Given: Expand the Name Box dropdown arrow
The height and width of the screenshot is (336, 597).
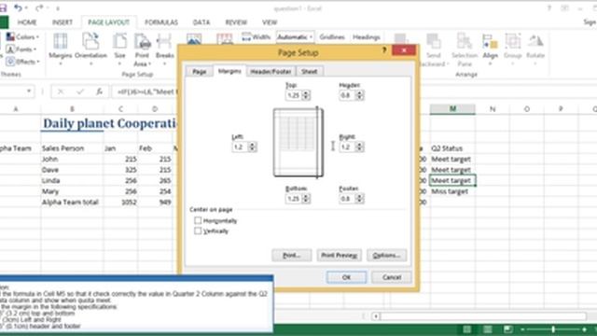Looking at the screenshot, I should (29, 91).
